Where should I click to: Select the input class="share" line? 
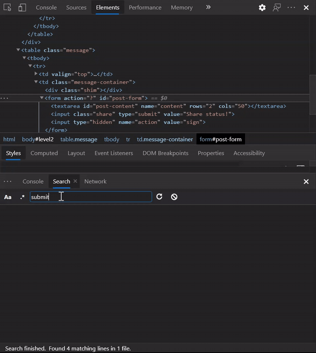point(143,114)
